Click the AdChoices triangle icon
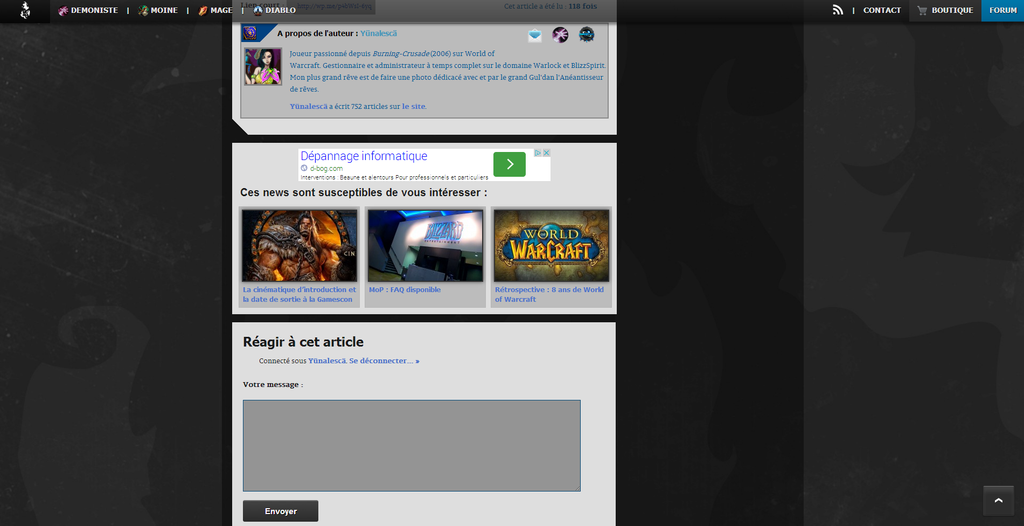Screen dimensions: 1024x526 [x=538, y=153]
